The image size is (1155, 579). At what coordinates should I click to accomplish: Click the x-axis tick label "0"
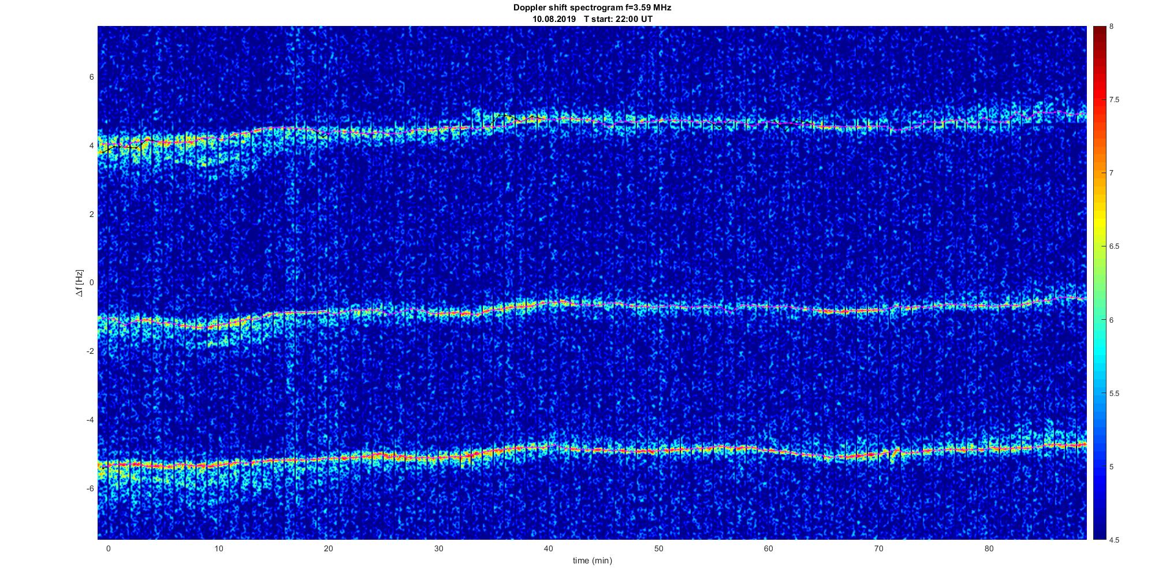click(x=108, y=548)
